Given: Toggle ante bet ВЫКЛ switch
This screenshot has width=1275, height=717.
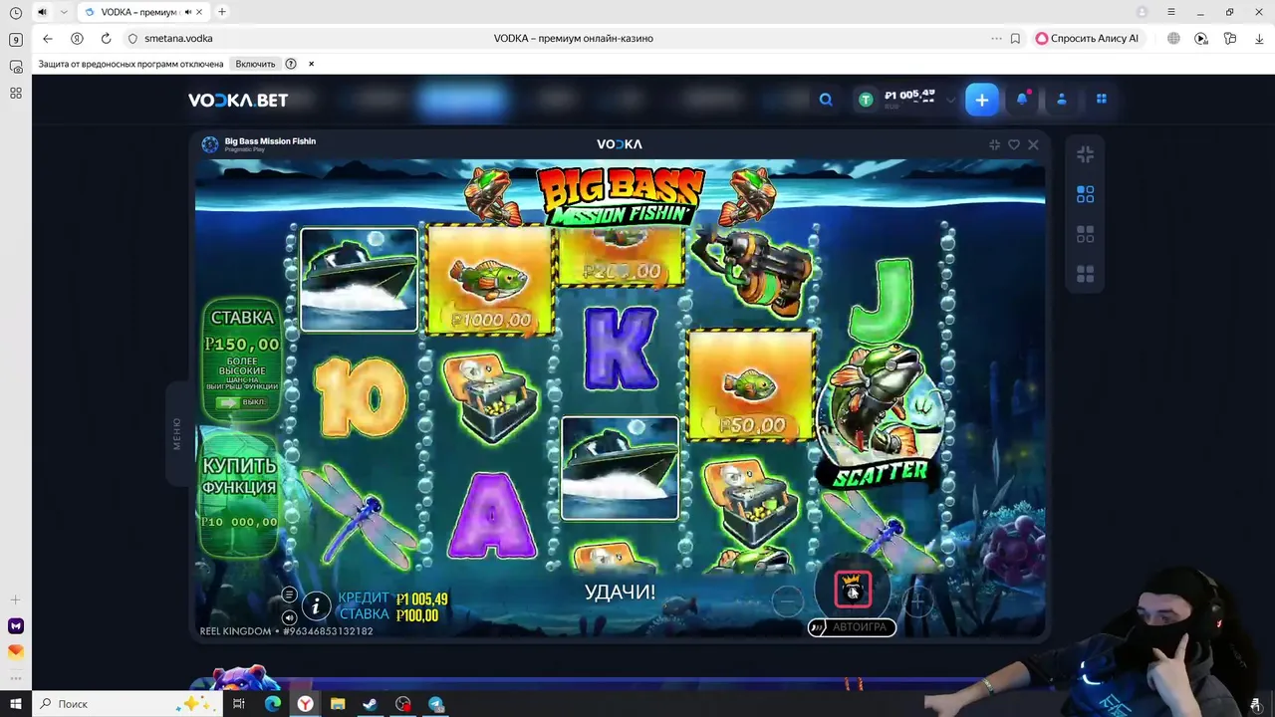Looking at the screenshot, I should pyautogui.click(x=240, y=402).
